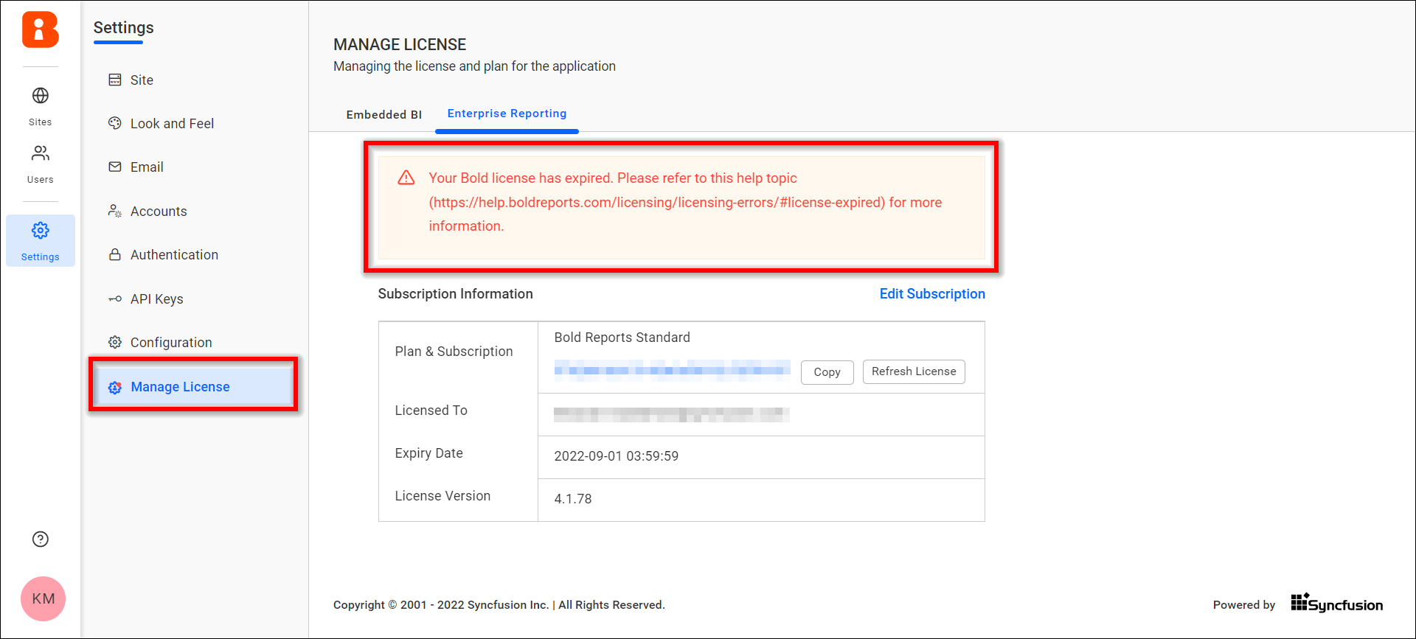Copy the license key with Copy button

coord(827,372)
